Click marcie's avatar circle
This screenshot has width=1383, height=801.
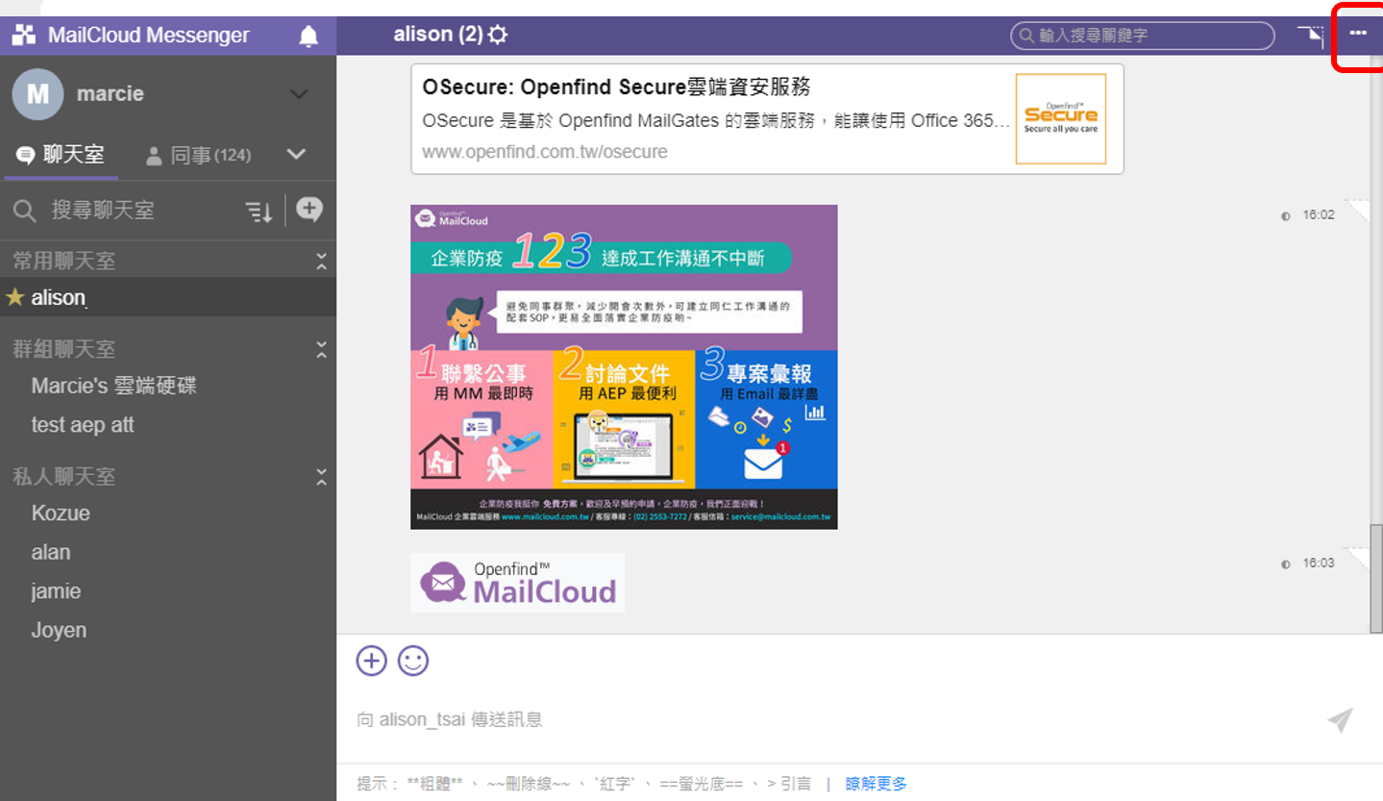(x=37, y=94)
